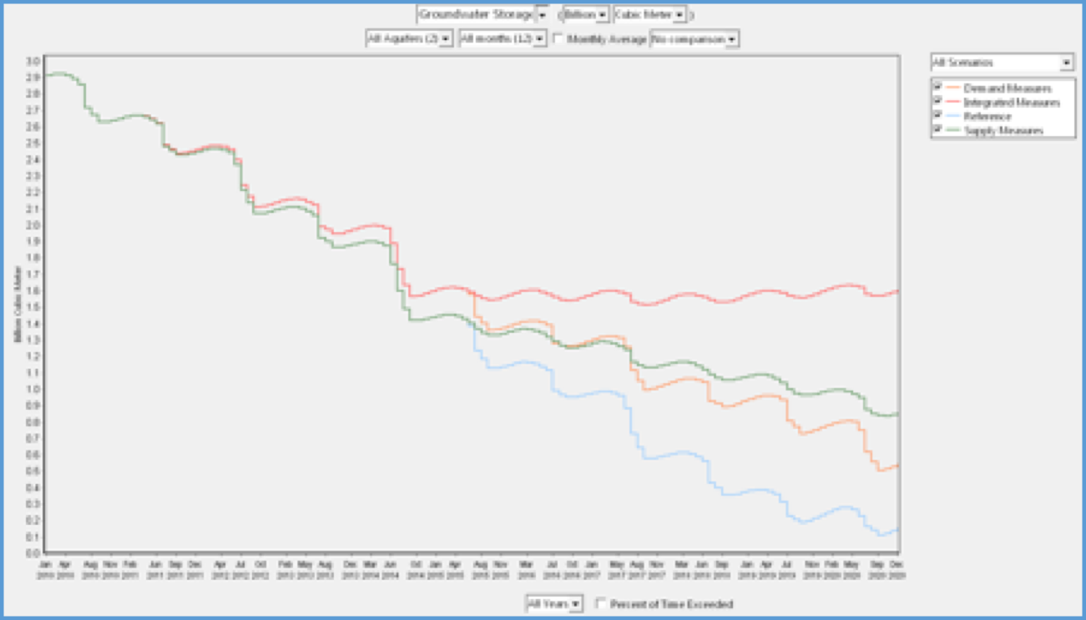Open the Cubic Meter unit dropdown
Image resolution: width=1086 pixels, height=620 pixels.
679,15
